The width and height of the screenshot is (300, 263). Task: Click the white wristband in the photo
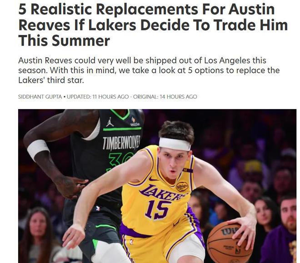coord(38,150)
